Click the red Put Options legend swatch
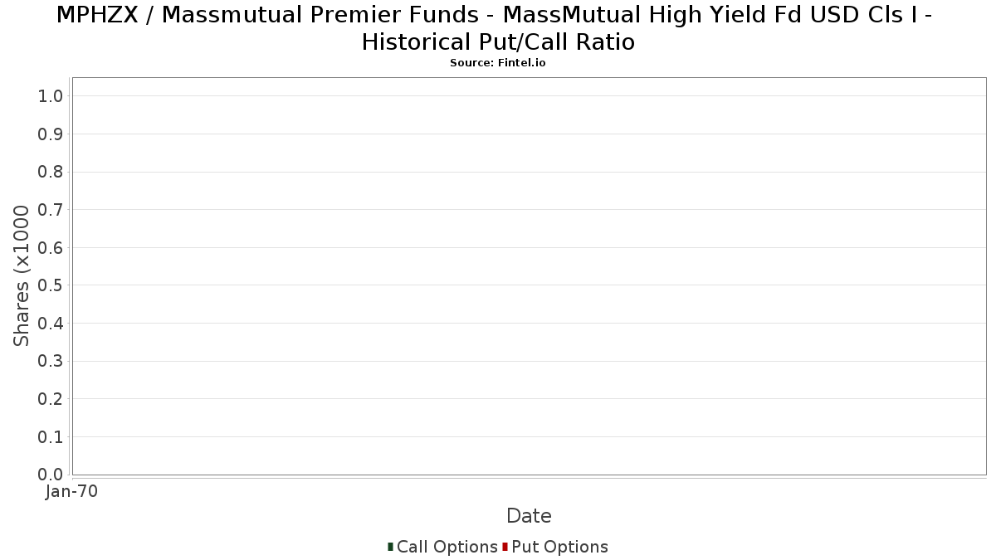The image size is (996, 560). click(505, 547)
